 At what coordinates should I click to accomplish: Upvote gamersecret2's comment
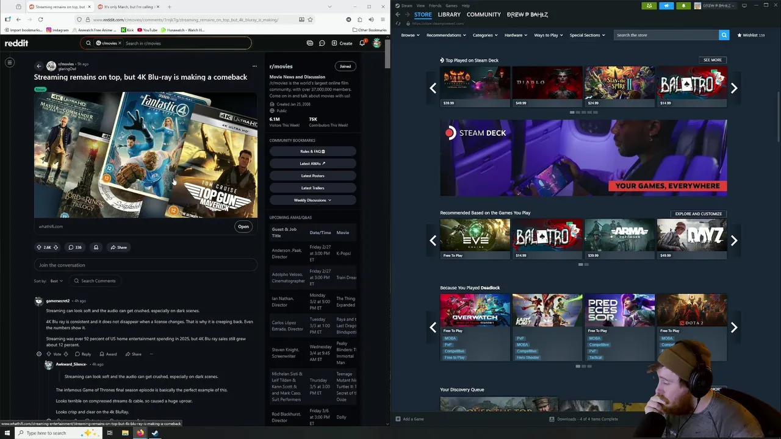49,354
